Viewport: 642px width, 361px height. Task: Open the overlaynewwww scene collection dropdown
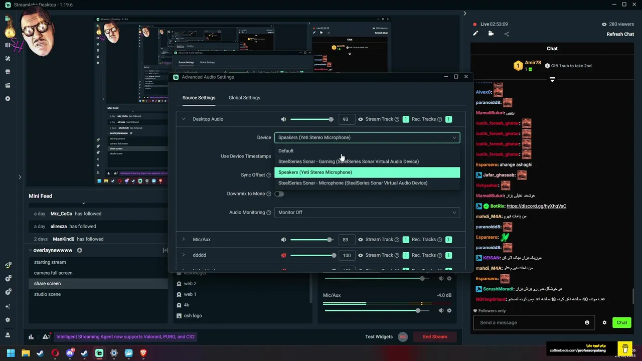[x=50, y=250]
